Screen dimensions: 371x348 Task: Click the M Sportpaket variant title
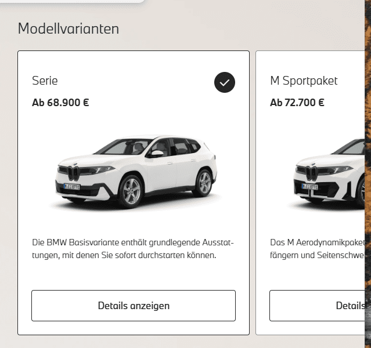tap(304, 81)
